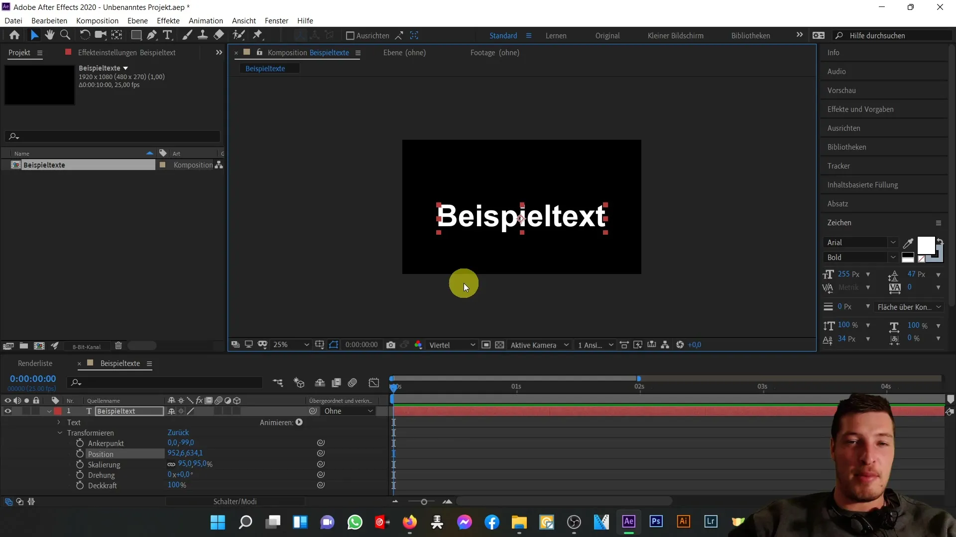Click Animieren button on Beispieltext layer
The image size is (956, 537).
pos(299,422)
